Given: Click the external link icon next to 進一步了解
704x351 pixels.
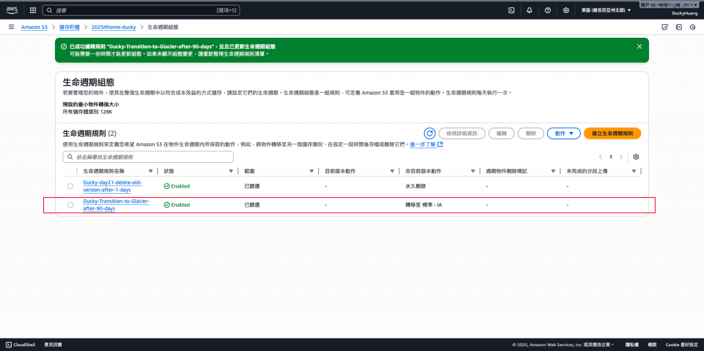Looking at the screenshot, I should coord(440,144).
